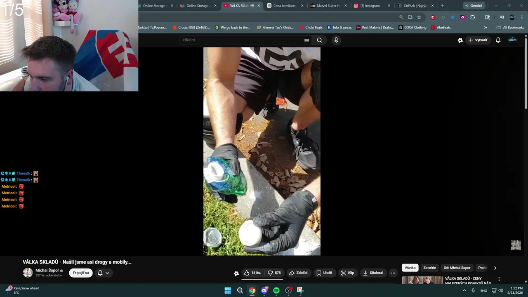Switch to the (3) Instagram browser tab
Viewport: 528px width, 297px height.
(370, 6)
